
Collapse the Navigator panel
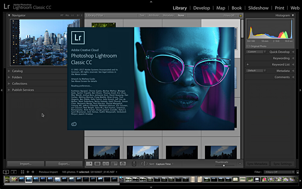click(x=9, y=15)
